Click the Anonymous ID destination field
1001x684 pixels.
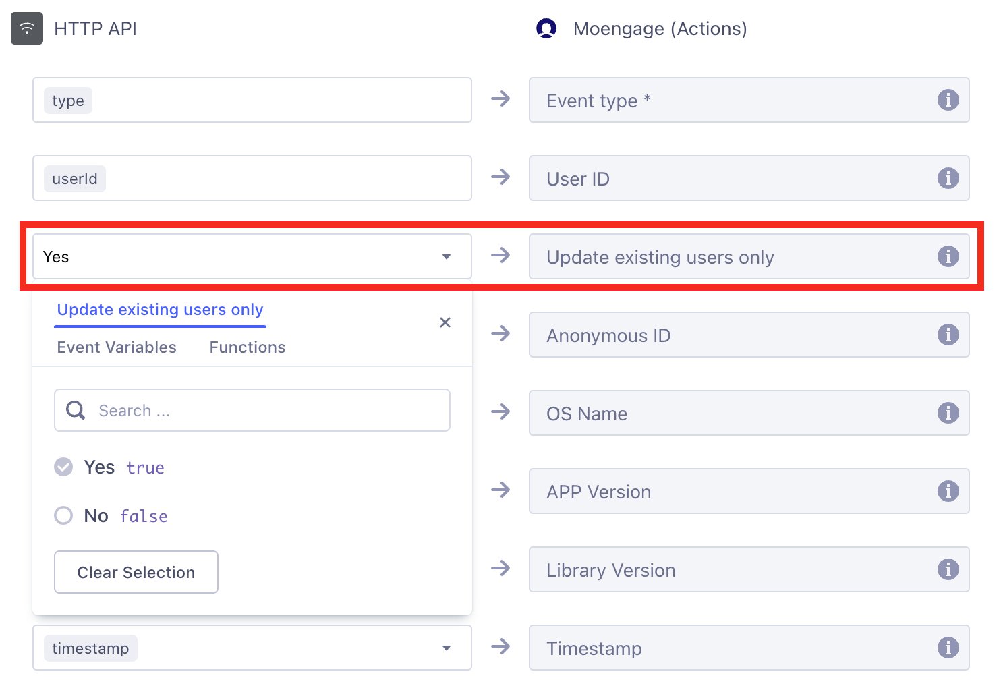point(749,335)
